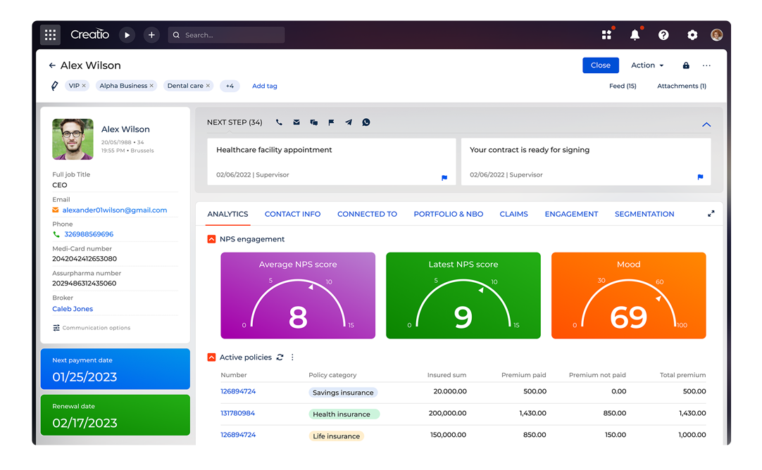Open the Action dropdown menu
Screen dimensions: 762x470
pyautogui.click(x=647, y=65)
